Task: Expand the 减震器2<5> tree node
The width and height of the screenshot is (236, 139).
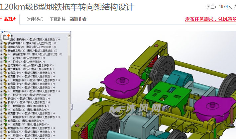Action: (x=1, y=124)
